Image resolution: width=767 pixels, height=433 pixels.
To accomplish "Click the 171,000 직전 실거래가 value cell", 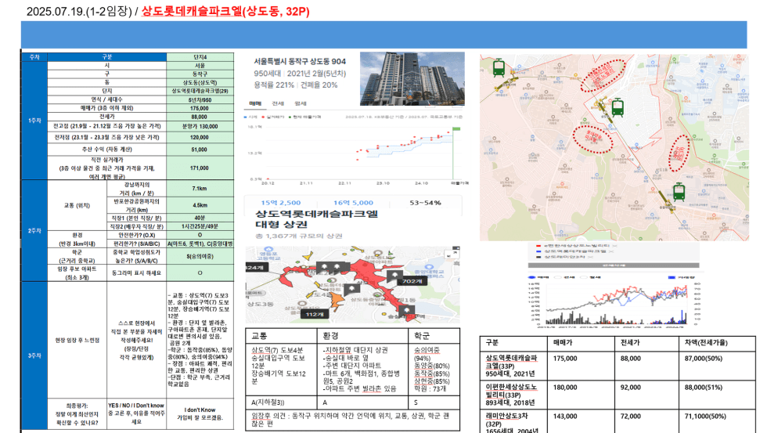I will (200, 168).
